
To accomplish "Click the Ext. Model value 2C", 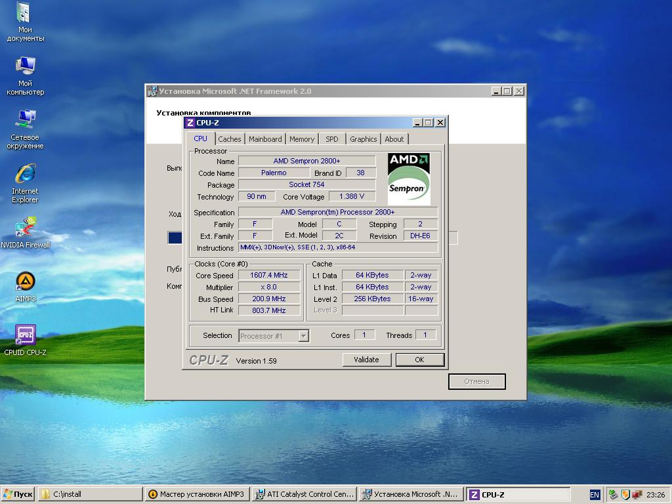I will [339, 236].
